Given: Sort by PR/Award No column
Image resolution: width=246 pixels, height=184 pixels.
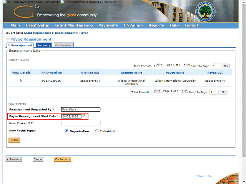Looking at the screenshot, I should pos(52,72).
